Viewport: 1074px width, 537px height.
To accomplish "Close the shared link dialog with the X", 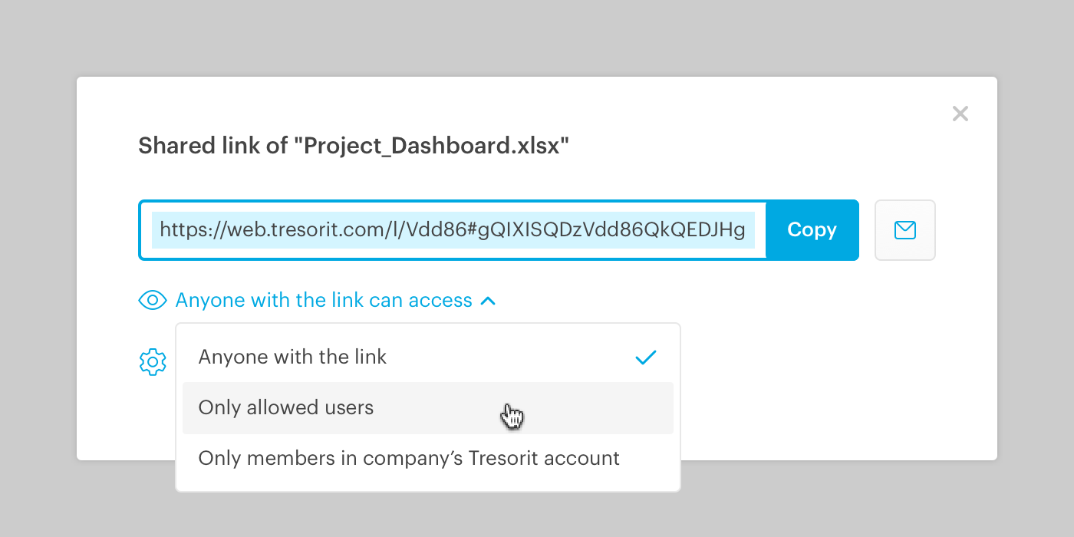I will [960, 114].
